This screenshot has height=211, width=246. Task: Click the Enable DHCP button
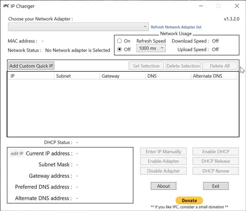point(216,152)
